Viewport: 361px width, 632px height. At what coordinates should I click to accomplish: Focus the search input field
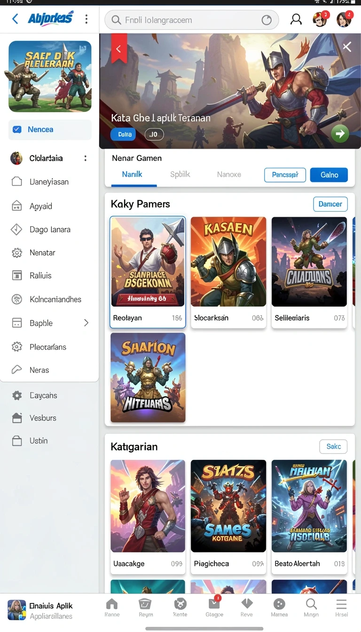[x=191, y=20]
